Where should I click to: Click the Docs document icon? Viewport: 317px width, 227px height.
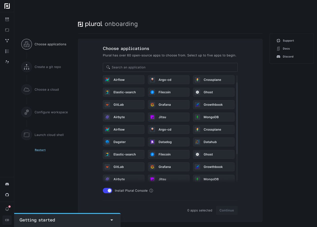pos(278,49)
